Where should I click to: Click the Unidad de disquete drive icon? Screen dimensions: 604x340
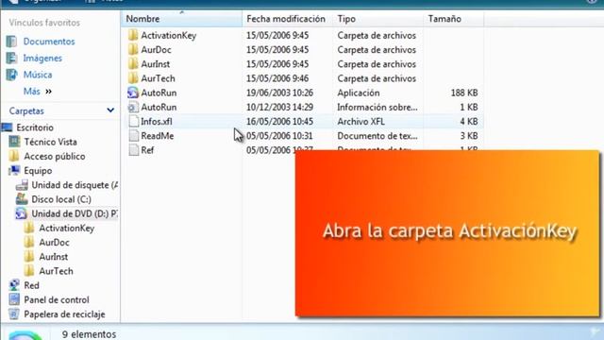coord(22,185)
